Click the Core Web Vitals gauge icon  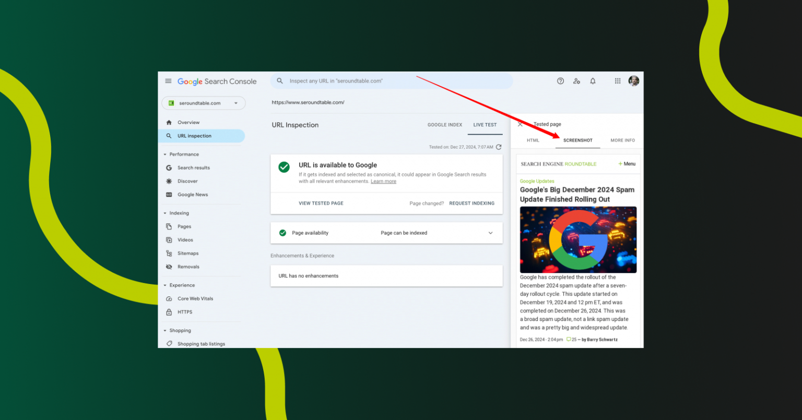pyautogui.click(x=169, y=299)
